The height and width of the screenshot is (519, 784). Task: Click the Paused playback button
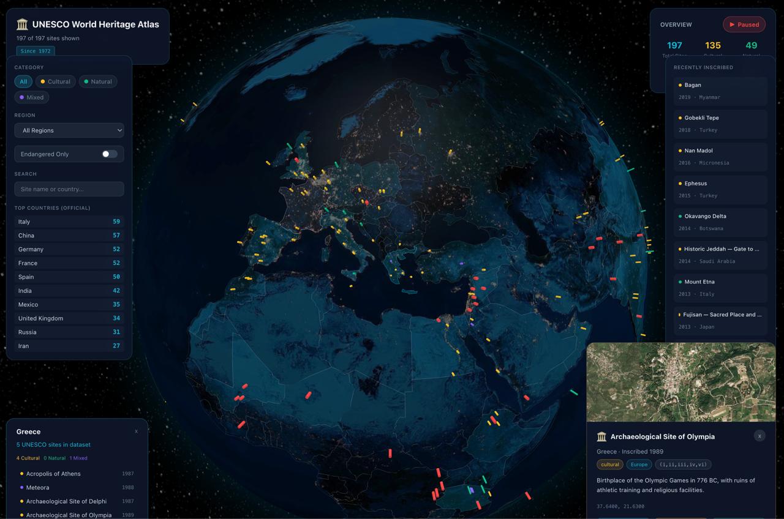[744, 24]
